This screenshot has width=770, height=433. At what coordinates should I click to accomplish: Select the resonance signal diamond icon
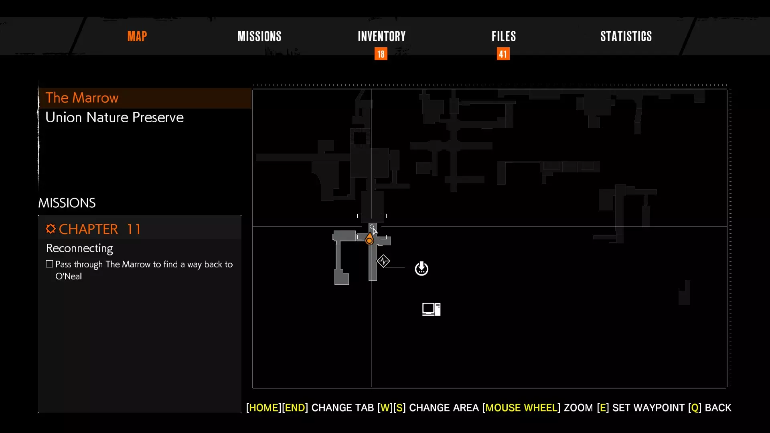(383, 261)
